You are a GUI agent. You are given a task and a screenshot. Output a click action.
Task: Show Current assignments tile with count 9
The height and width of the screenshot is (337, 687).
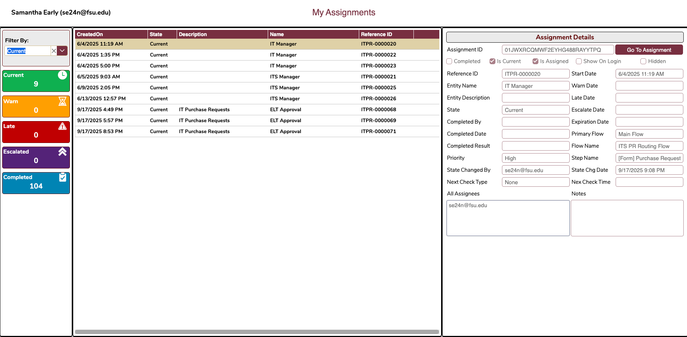click(x=36, y=81)
